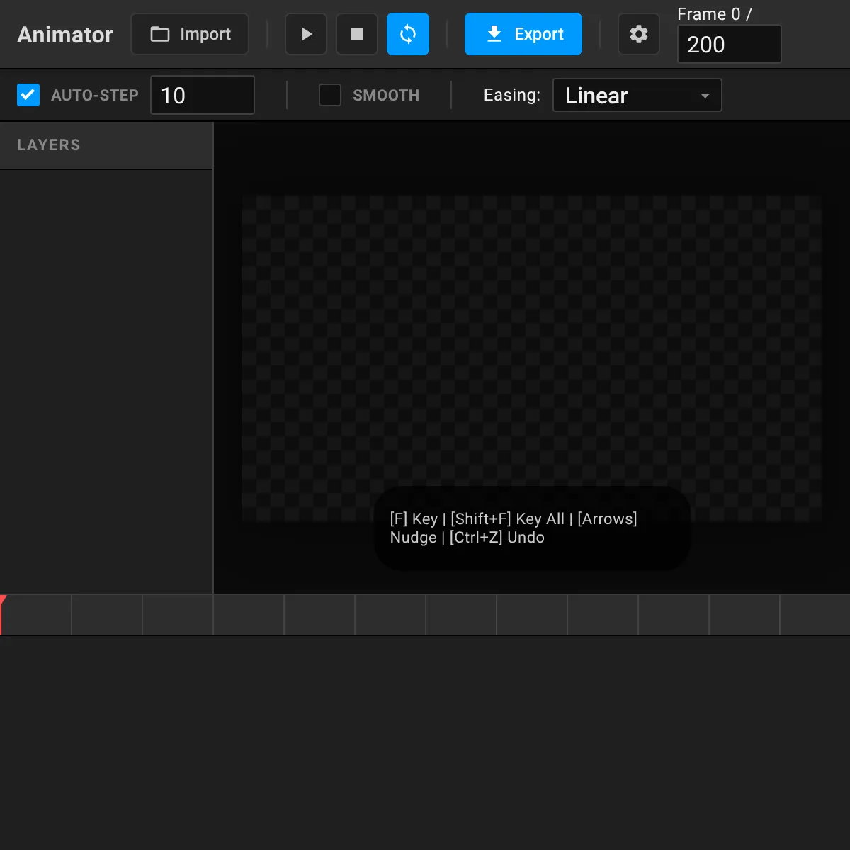Viewport: 850px width, 850px height.
Task: Click the red playhead marker on timeline
Action: pyautogui.click(x=3, y=614)
